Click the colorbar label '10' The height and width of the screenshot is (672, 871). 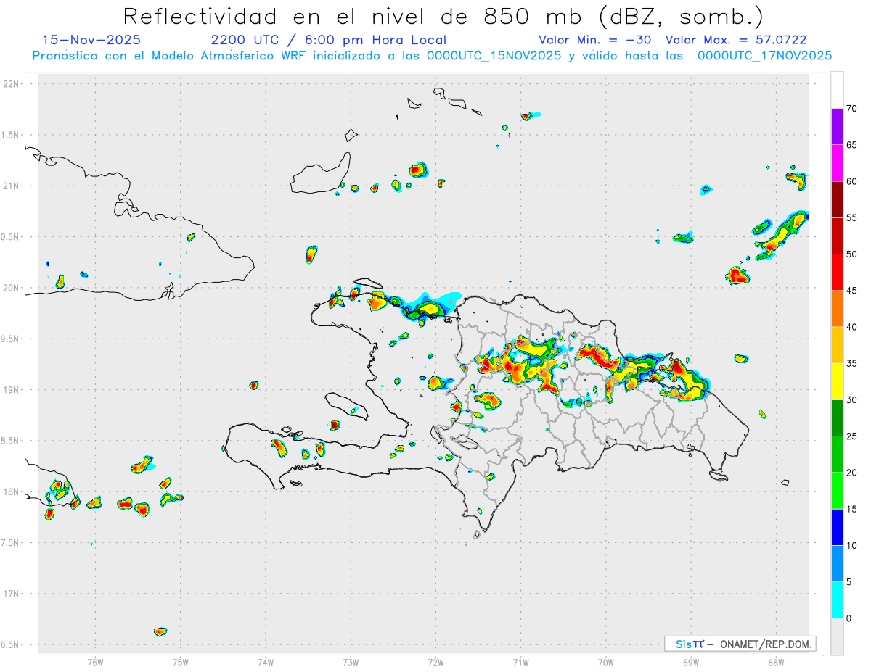point(851,545)
